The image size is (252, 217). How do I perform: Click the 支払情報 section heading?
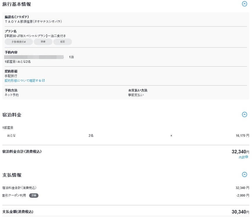pyautogui.click(x=12, y=175)
